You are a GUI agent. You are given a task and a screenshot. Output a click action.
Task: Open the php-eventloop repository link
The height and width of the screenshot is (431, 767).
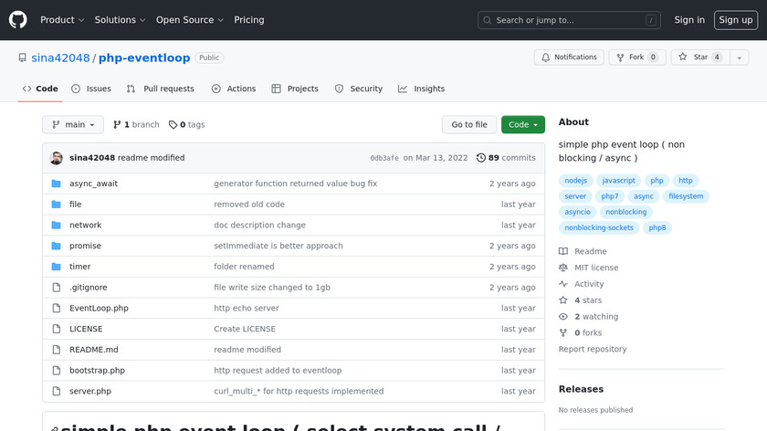point(144,58)
